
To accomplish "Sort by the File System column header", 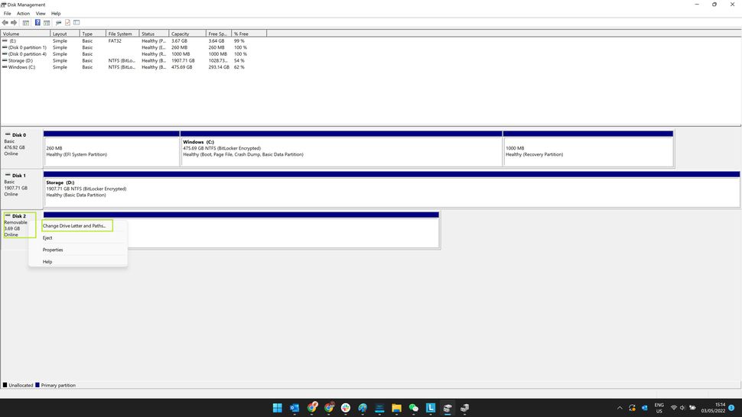I will tap(122, 34).
